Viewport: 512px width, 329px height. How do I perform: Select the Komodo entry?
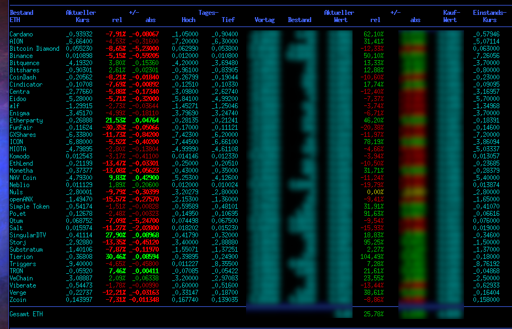point(20,156)
